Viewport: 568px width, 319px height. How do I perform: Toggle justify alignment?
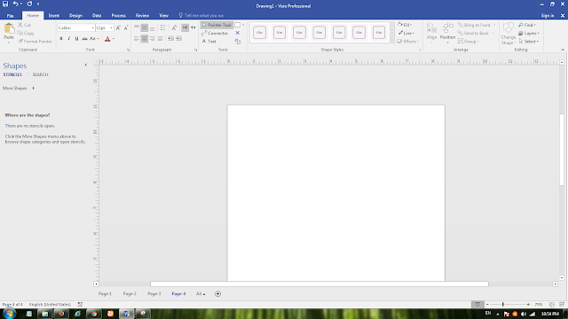[160, 38]
